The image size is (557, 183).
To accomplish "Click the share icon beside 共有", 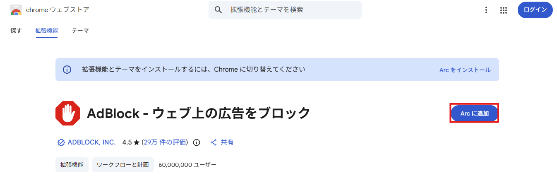I will 214,142.
